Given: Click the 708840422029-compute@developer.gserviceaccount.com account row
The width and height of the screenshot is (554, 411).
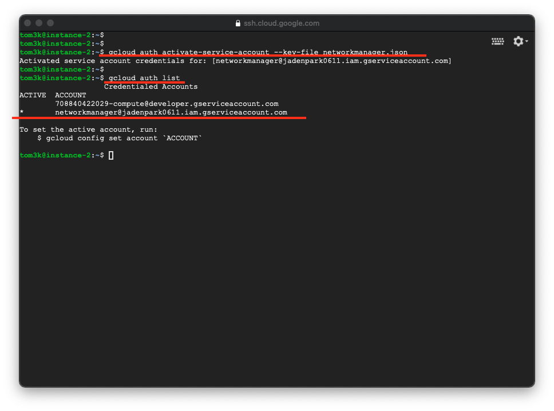Looking at the screenshot, I should point(167,104).
